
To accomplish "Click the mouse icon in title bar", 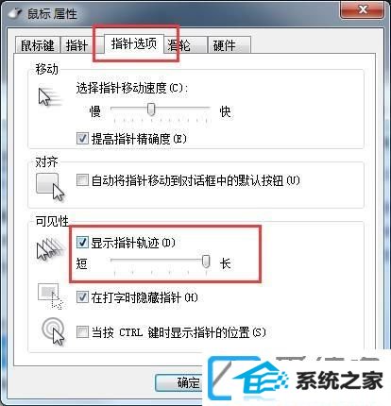I will [x=14, y=13].
